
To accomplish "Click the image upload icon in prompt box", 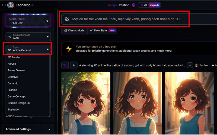I will point(67,19).
